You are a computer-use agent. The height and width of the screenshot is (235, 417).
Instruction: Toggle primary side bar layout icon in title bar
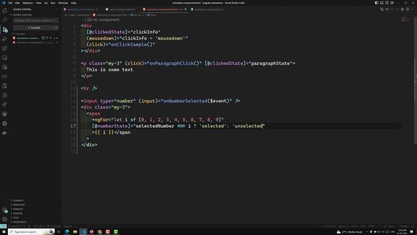377,3
